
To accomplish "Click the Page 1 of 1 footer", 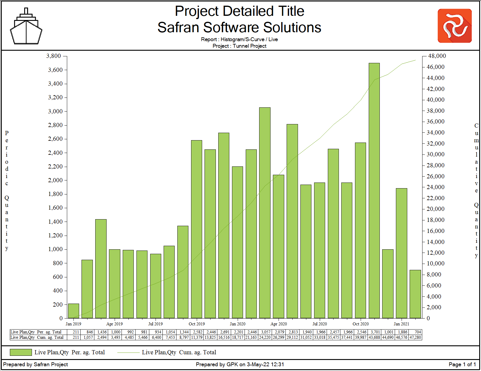I will (462, 364).
